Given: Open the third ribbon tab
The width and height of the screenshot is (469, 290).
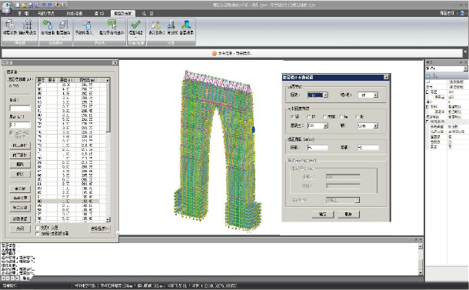Looking at the screenshot, I should pyautogui.click(x=75, y=14).
